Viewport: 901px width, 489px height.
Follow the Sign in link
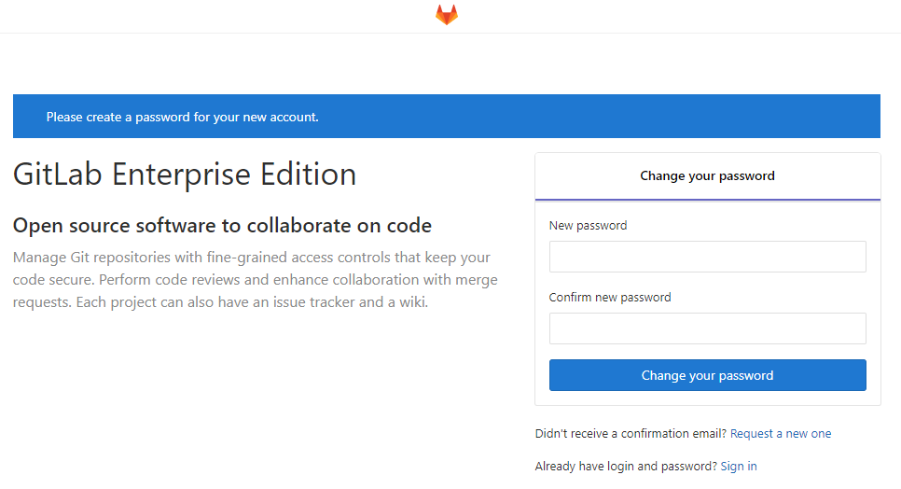point(739,466)
